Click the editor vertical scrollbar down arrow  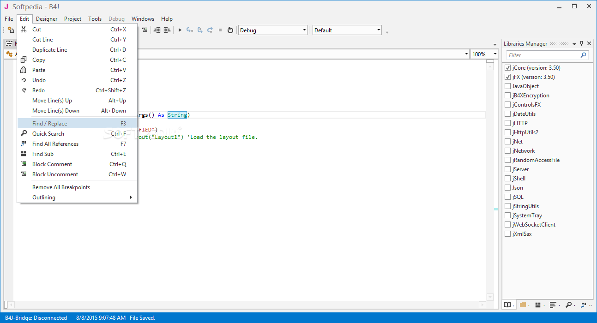point(490,297)
